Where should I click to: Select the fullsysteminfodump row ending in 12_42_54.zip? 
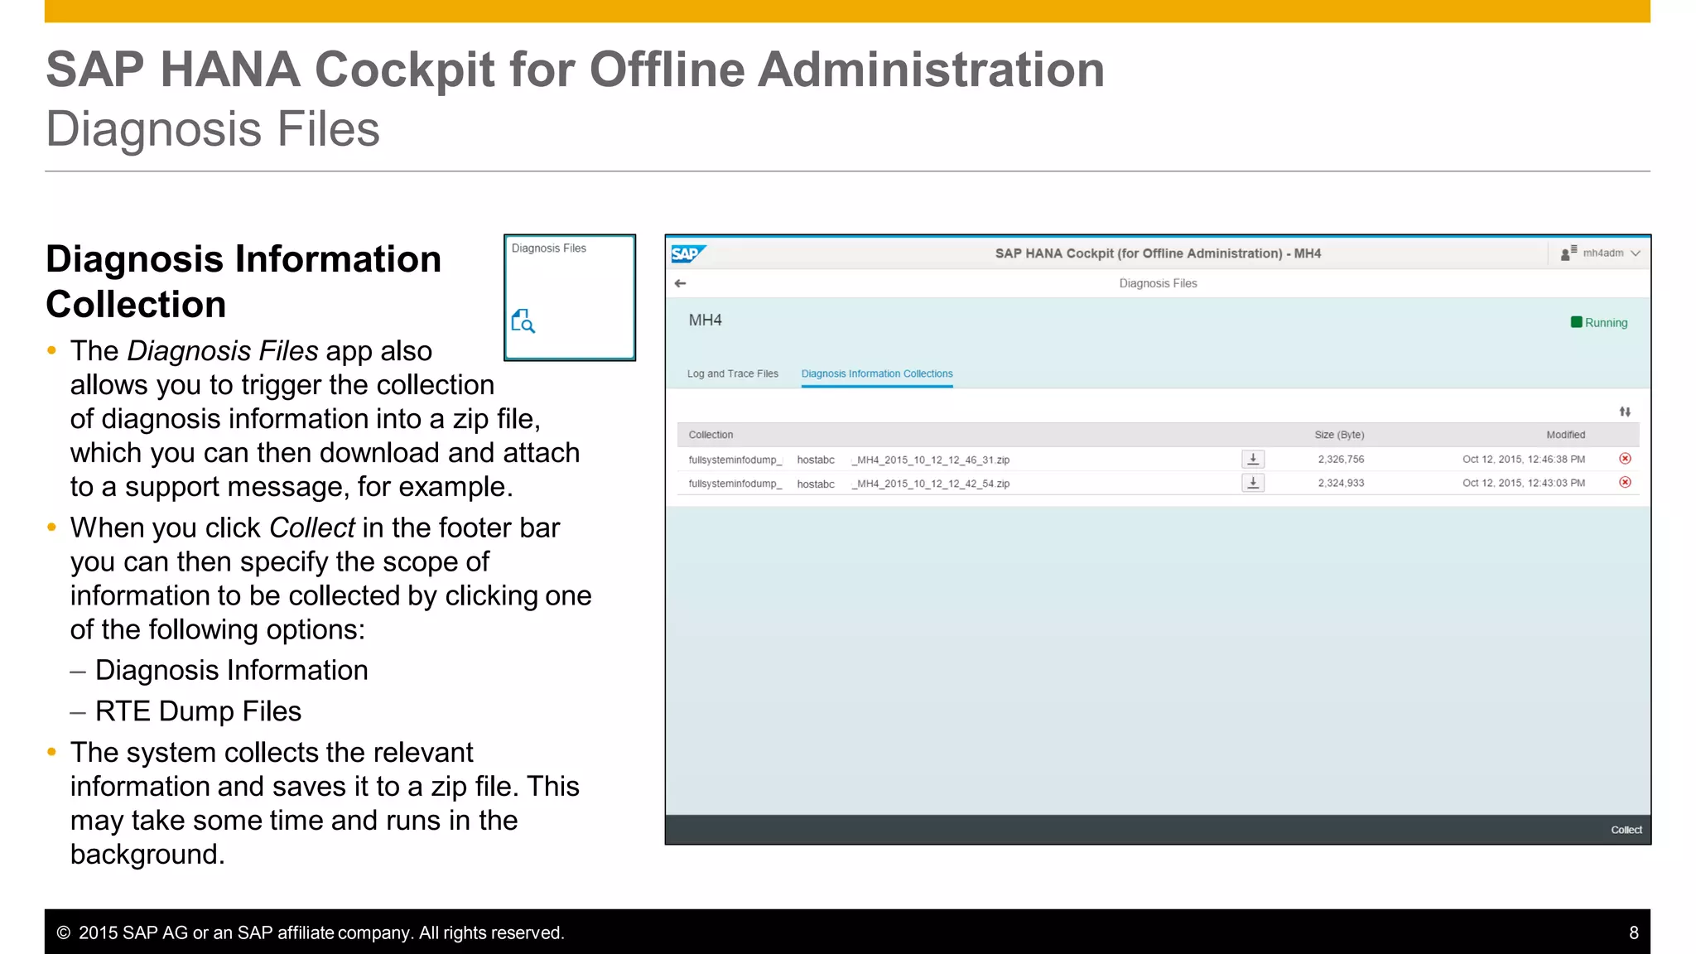[x=1158, y=483]
